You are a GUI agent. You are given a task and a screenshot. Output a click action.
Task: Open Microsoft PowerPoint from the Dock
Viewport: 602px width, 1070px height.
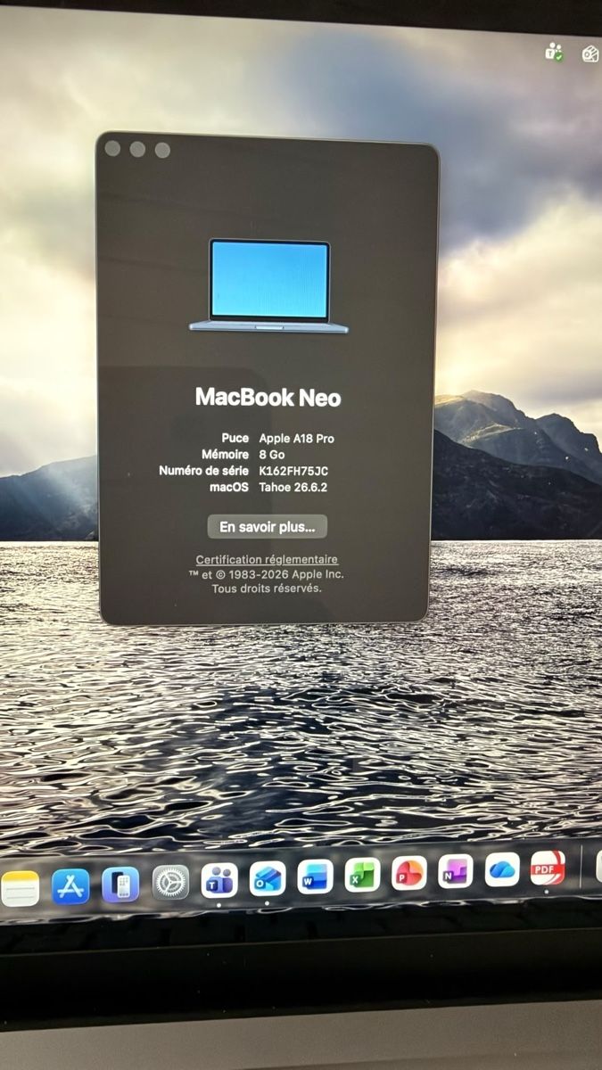[409, 873]
